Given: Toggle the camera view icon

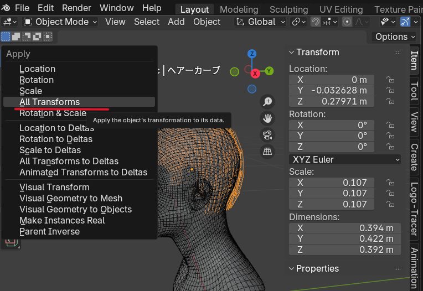Looking at the screenshot, I should click(x=267, y=135).
